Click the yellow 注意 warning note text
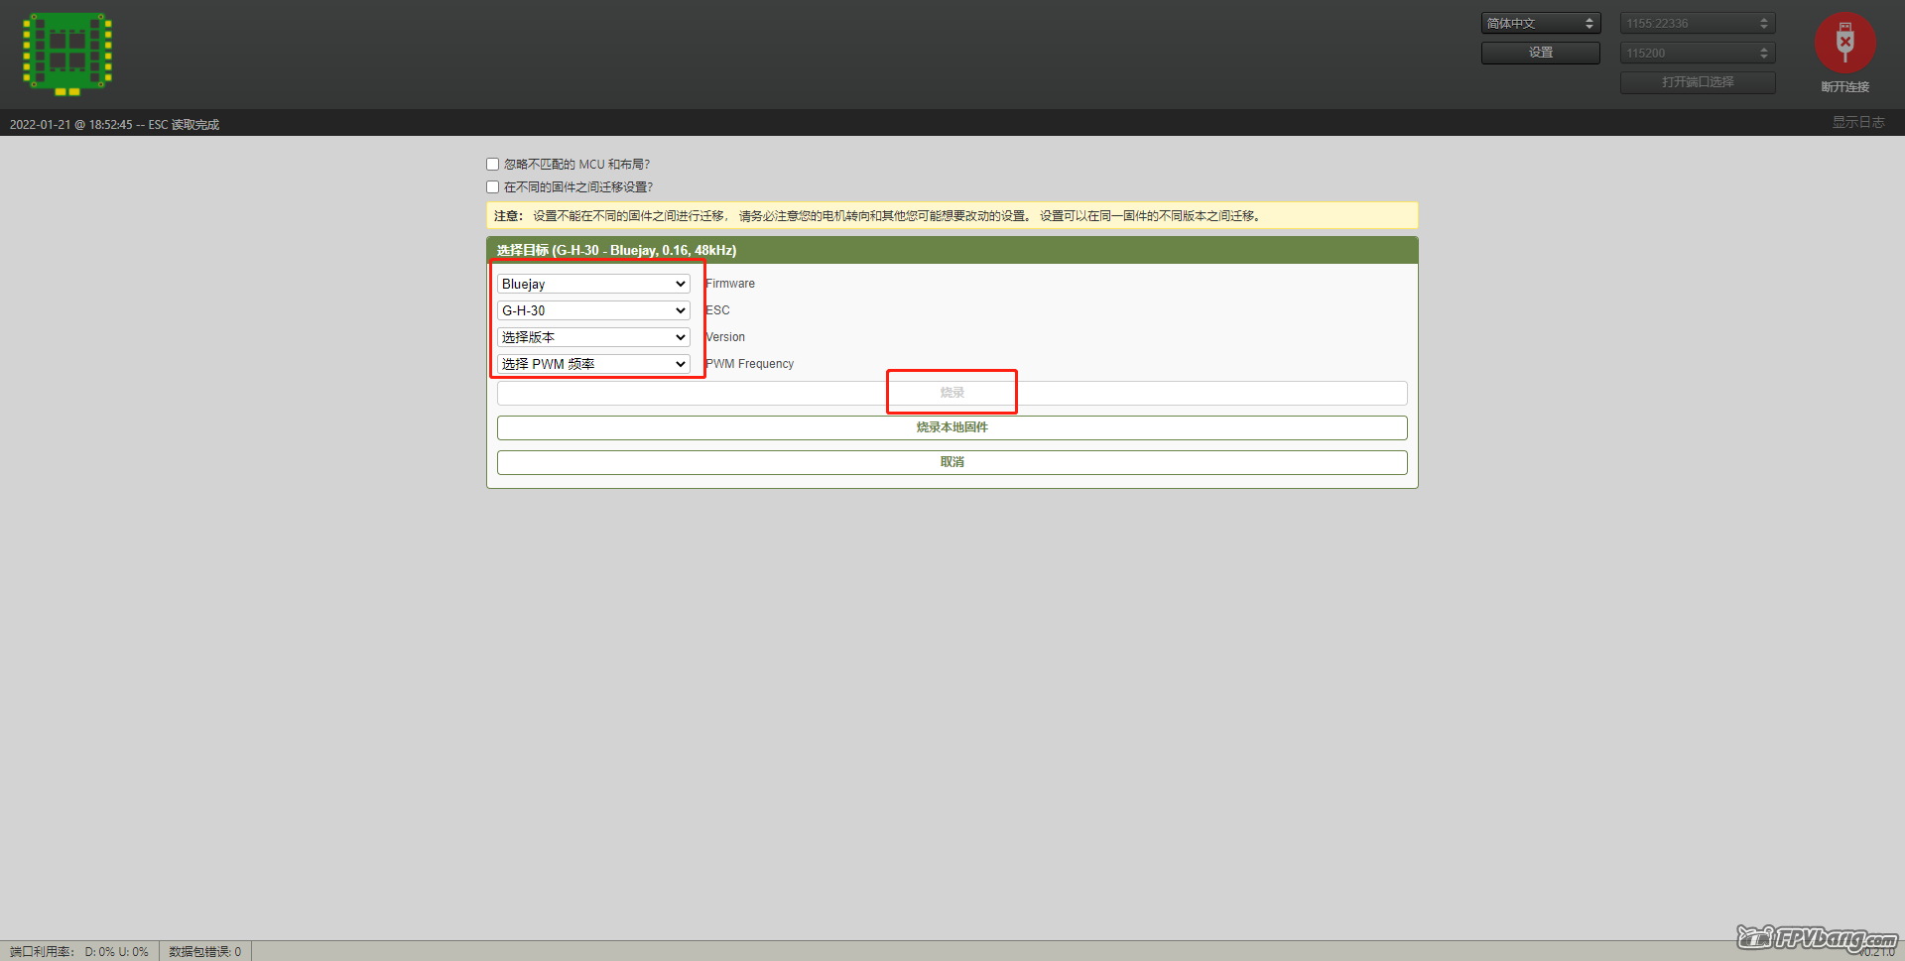This screenshot has height=961, width=1905. pos(877,216)
